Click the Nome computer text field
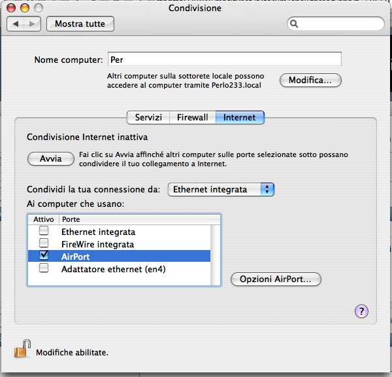Screen dimensions: 392x377 coord(224,60)
